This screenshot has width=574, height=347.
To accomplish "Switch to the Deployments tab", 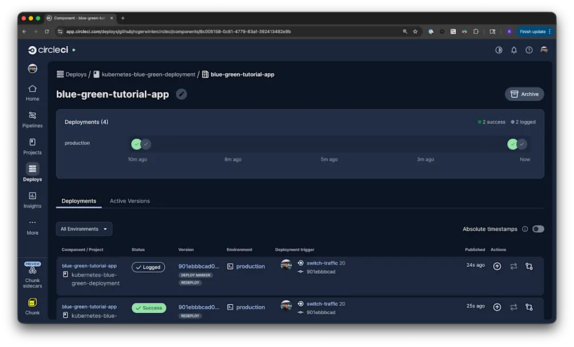I will 79,201.
